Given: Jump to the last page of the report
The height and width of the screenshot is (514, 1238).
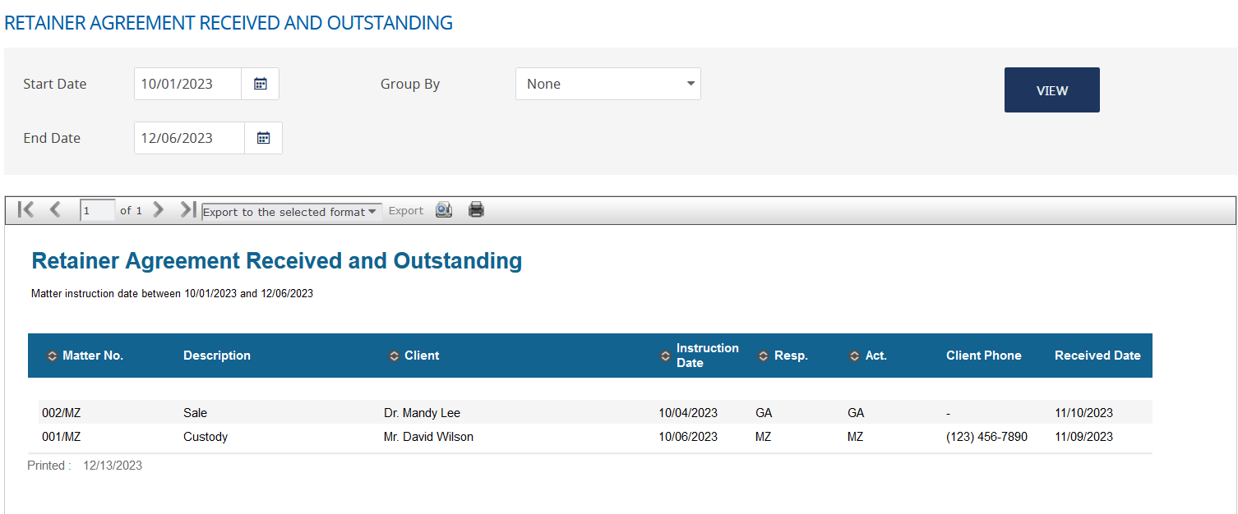Looking at the screenshot, I should (x=187, y=209).
